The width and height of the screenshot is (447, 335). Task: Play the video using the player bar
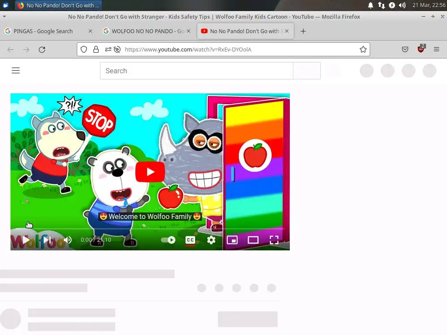(26, 240)
